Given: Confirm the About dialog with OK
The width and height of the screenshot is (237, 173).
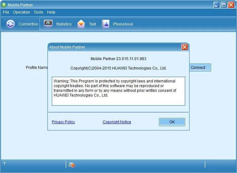Looking at the screenshot, I should pos(172,122).
